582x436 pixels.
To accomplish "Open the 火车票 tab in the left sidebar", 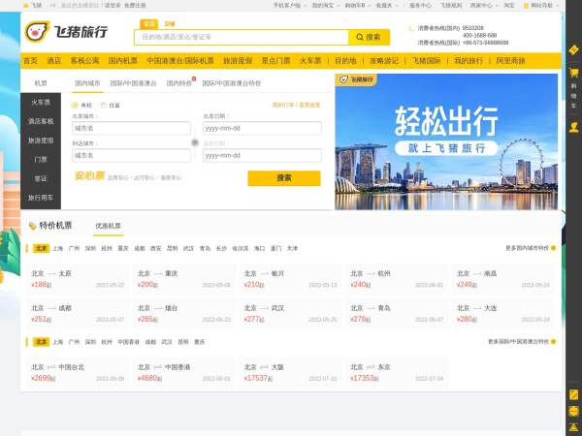I will [x=41, y=102].
